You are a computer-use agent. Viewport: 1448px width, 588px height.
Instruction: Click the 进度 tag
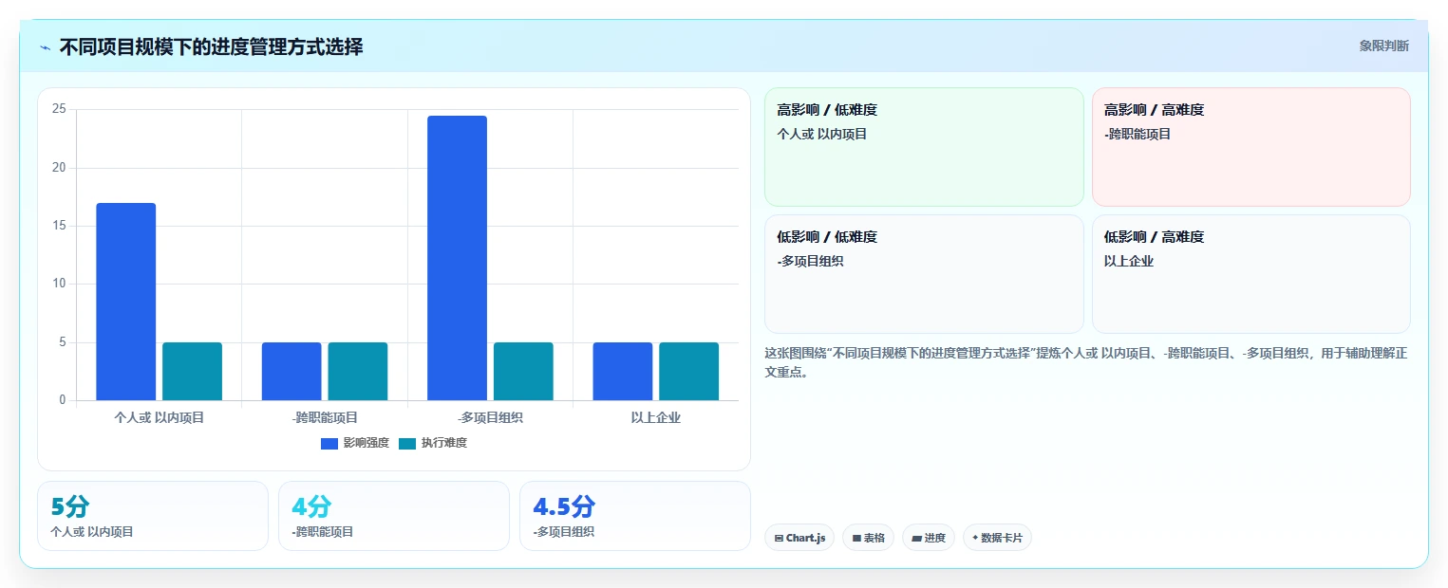[x=929, y=538]
